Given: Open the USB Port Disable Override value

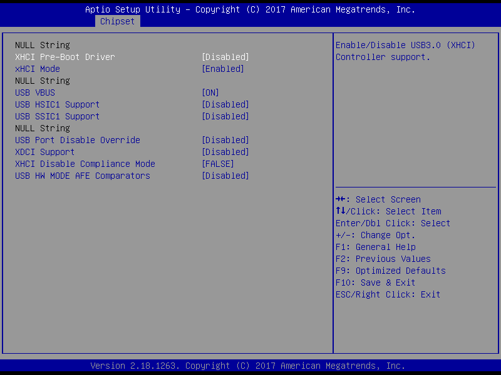Looking at the screenshot, I should tap(225, 140).
